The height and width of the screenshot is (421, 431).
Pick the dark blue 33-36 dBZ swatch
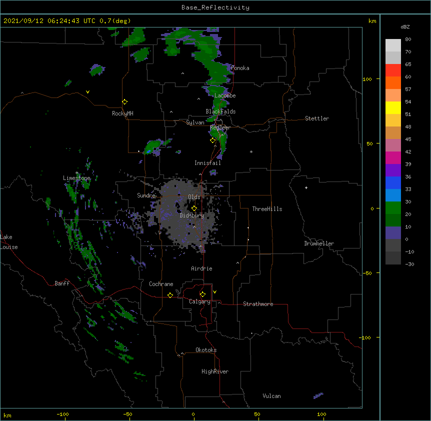coord(393,182)
